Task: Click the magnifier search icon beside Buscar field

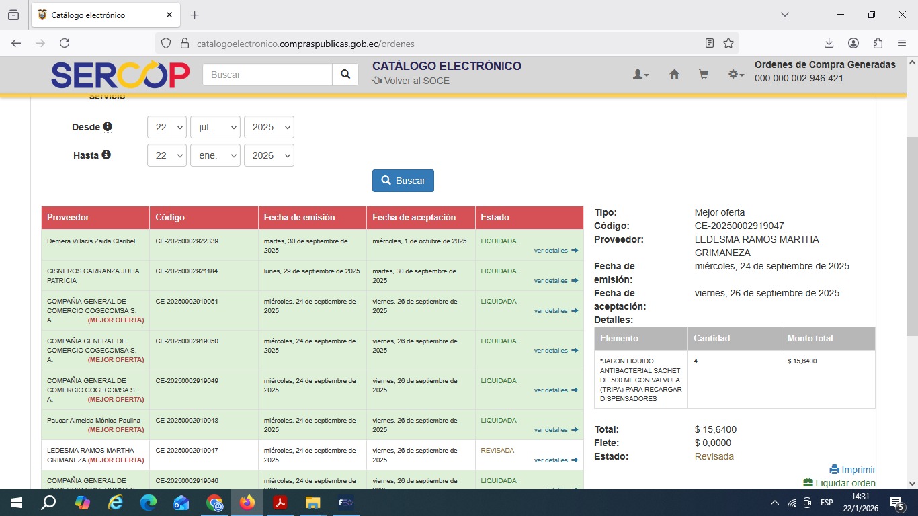Action: tap(345, 75)
